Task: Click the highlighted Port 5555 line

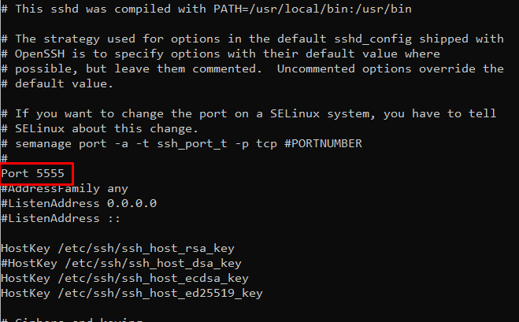Action: [x=33, y=173]
